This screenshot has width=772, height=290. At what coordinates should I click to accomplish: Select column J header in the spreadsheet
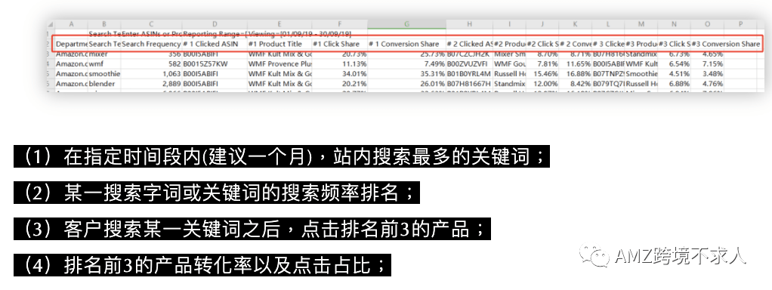(542, 24)
